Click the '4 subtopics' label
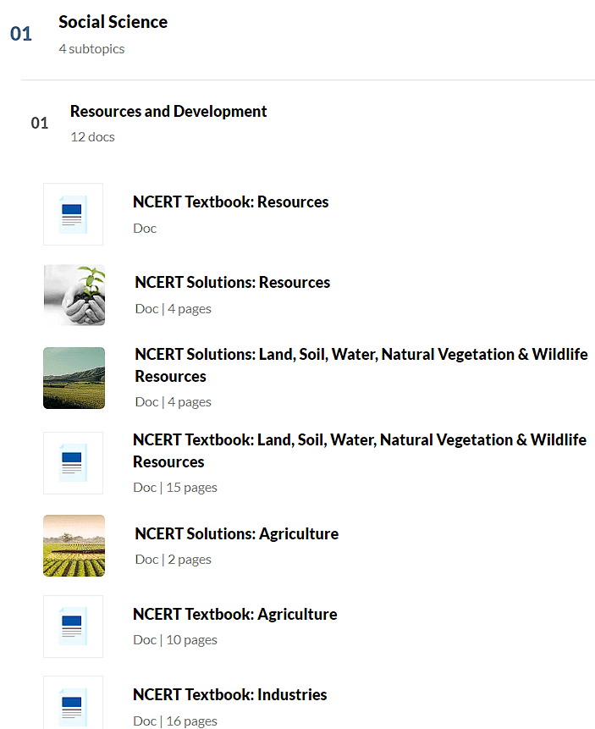This screenshot has width=595, height=729. 91,49
